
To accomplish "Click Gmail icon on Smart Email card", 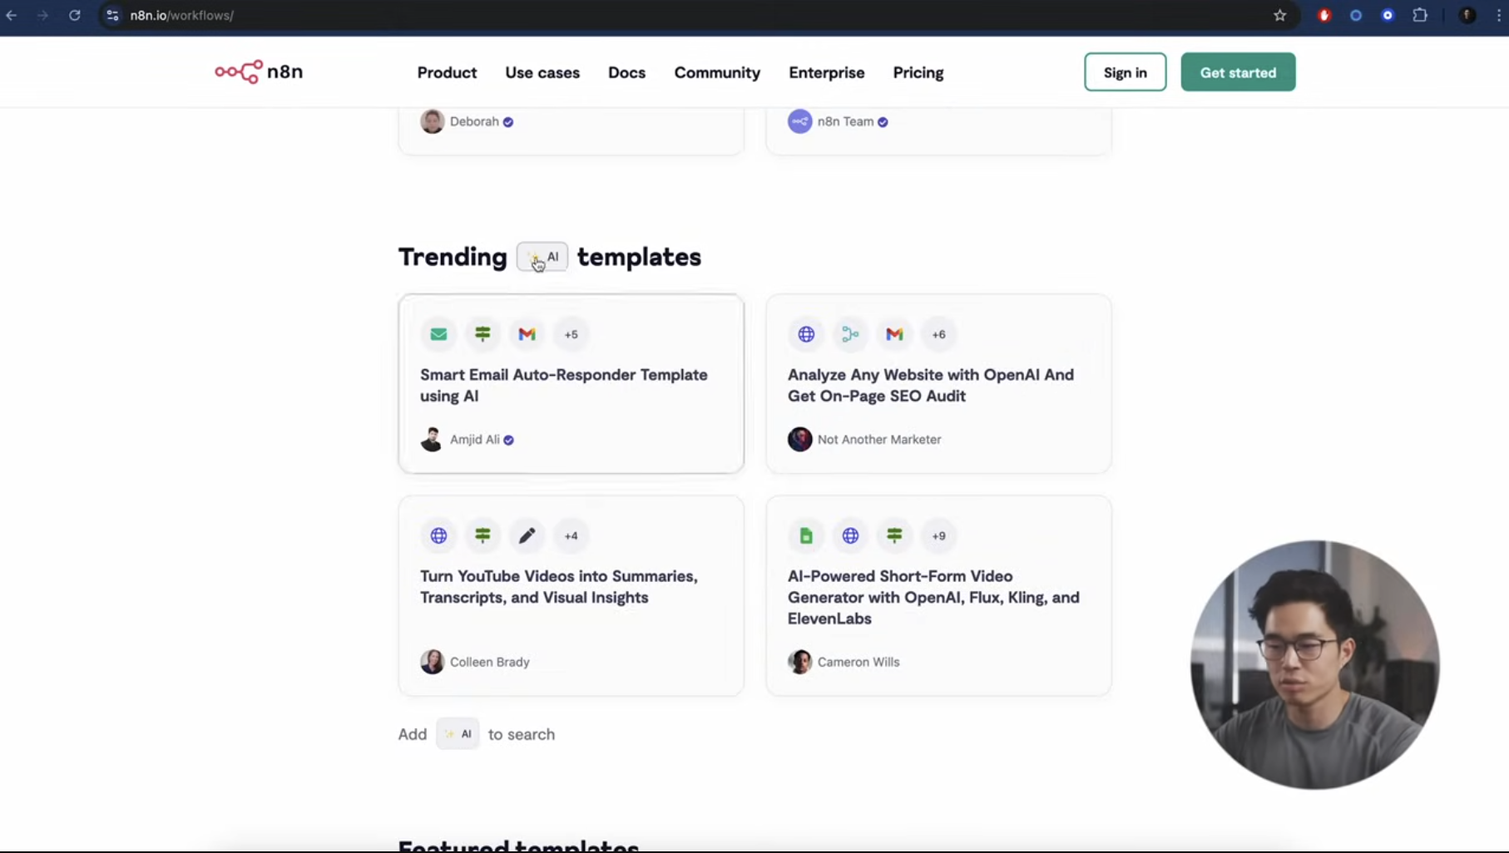I will click(x=527, y=334).
